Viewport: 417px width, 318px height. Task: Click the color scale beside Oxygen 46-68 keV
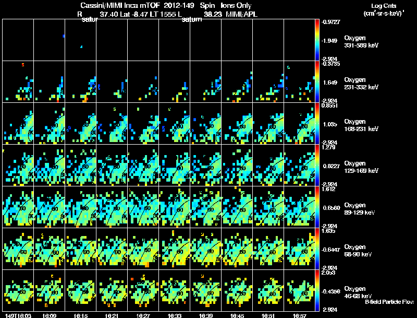click(x=317, y=290)
